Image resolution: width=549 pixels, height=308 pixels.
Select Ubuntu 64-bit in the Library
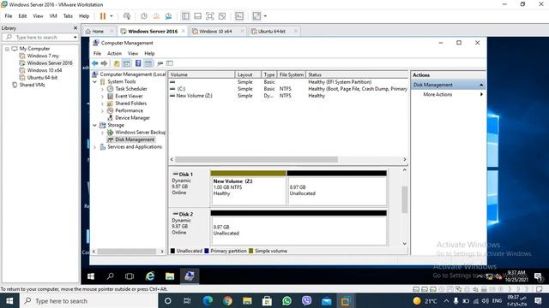coord(42,78)
